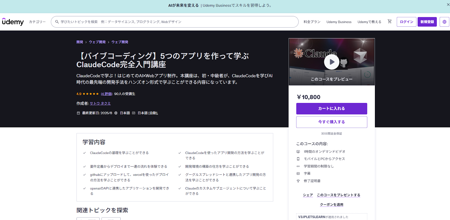Screen dimensions: 450x220
Task: Click the 90人の受講生 text
Action: point(125,94)
